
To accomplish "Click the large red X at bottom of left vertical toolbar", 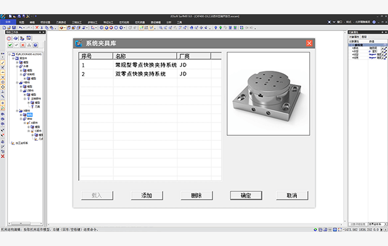I will click(x=2, y=156).
